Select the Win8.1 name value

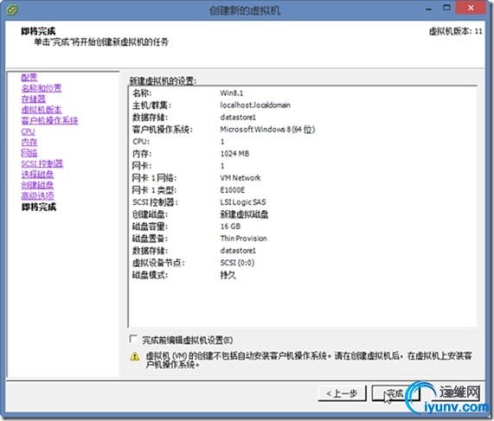coord(232,92)
